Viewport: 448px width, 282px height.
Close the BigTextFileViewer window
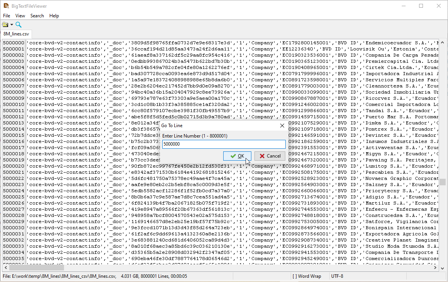(x=439, y=6)
